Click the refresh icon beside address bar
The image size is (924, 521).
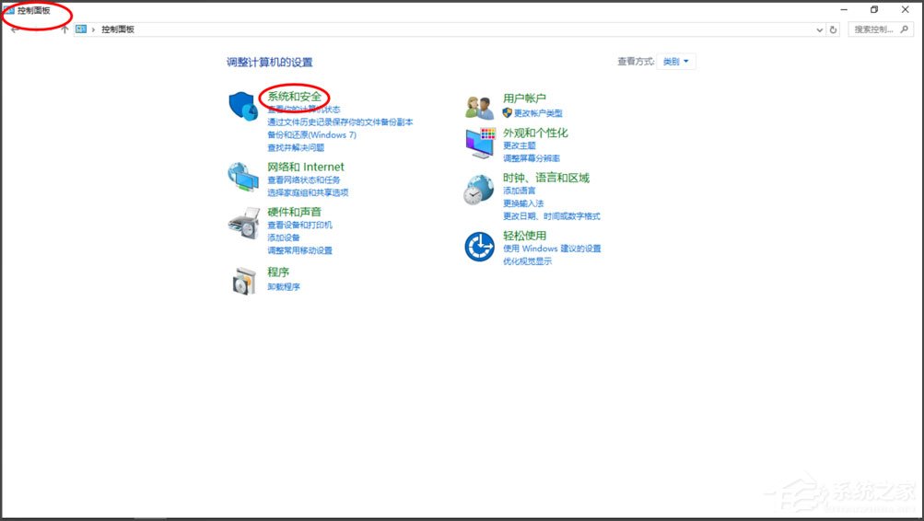[833, 29]
